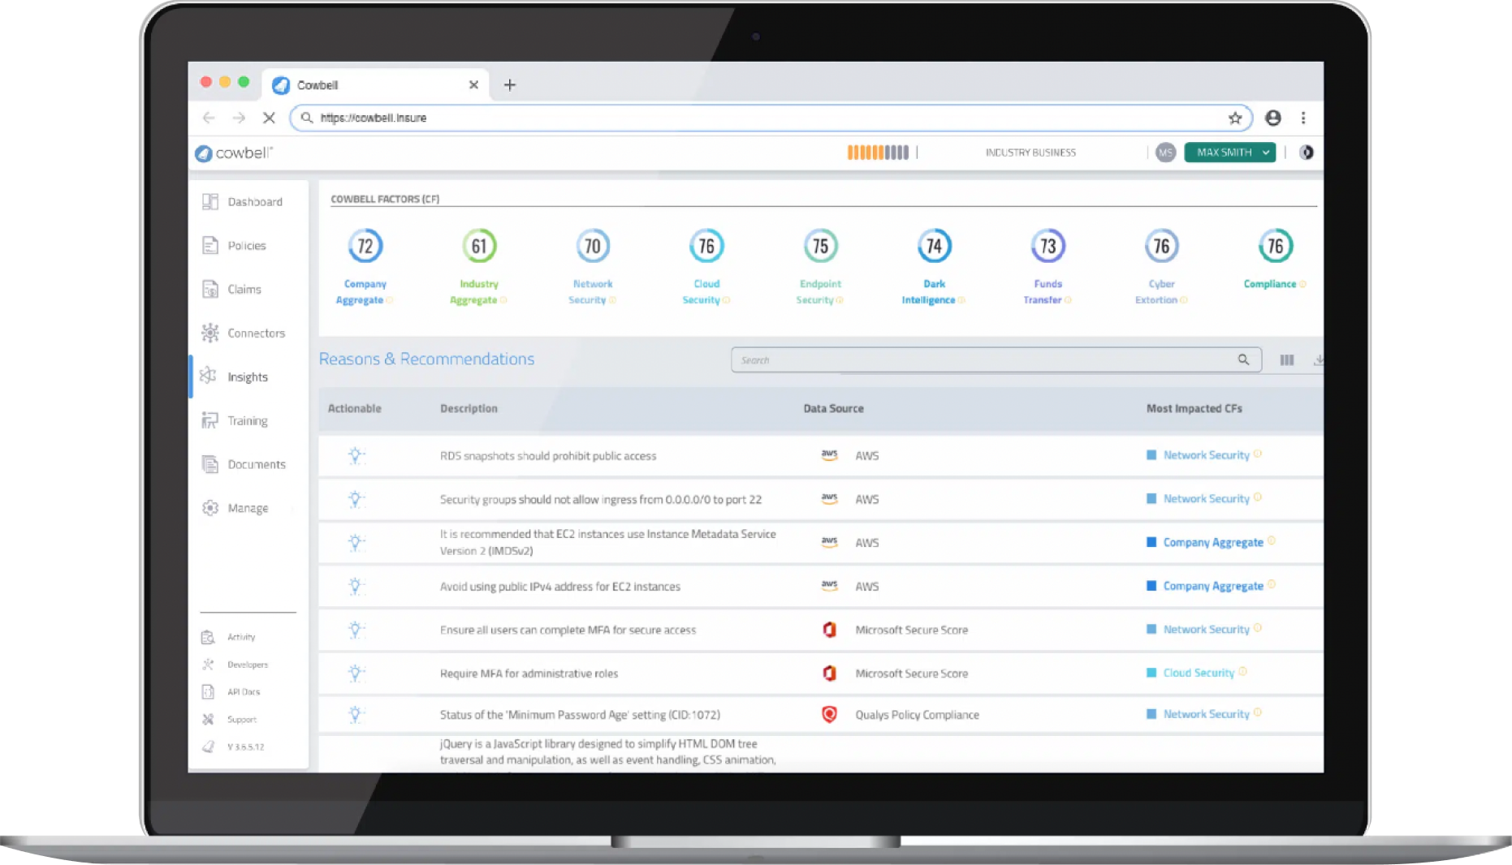Click the Funds Transfer score 73 circle

[1048, 246]
